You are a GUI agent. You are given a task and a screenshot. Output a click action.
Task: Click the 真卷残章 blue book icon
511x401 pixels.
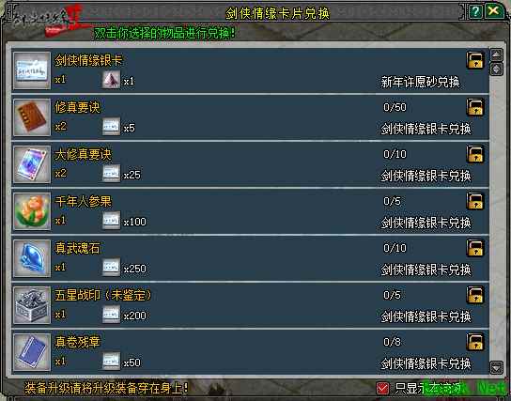click(32, 352)
